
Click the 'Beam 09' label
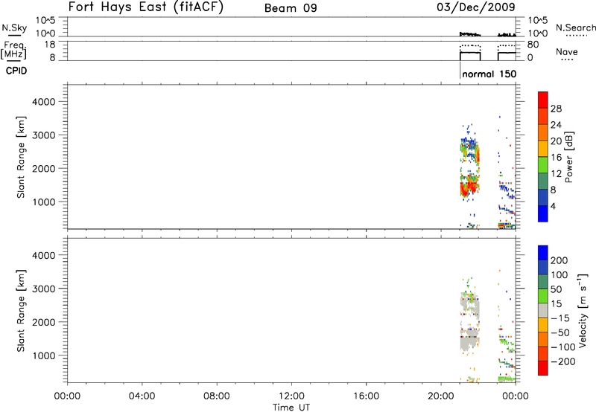pos(291,8)
